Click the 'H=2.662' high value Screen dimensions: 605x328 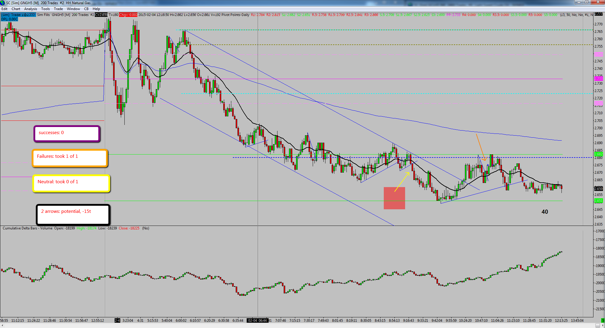[x=176, y=15]
